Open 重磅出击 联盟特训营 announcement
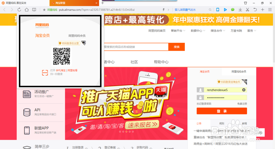This screenshot has height=149, width=275. click(x=220, y=137)
